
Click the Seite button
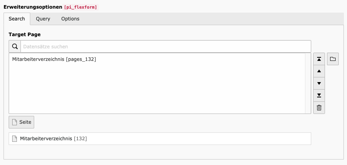click(x=22, y=122)
